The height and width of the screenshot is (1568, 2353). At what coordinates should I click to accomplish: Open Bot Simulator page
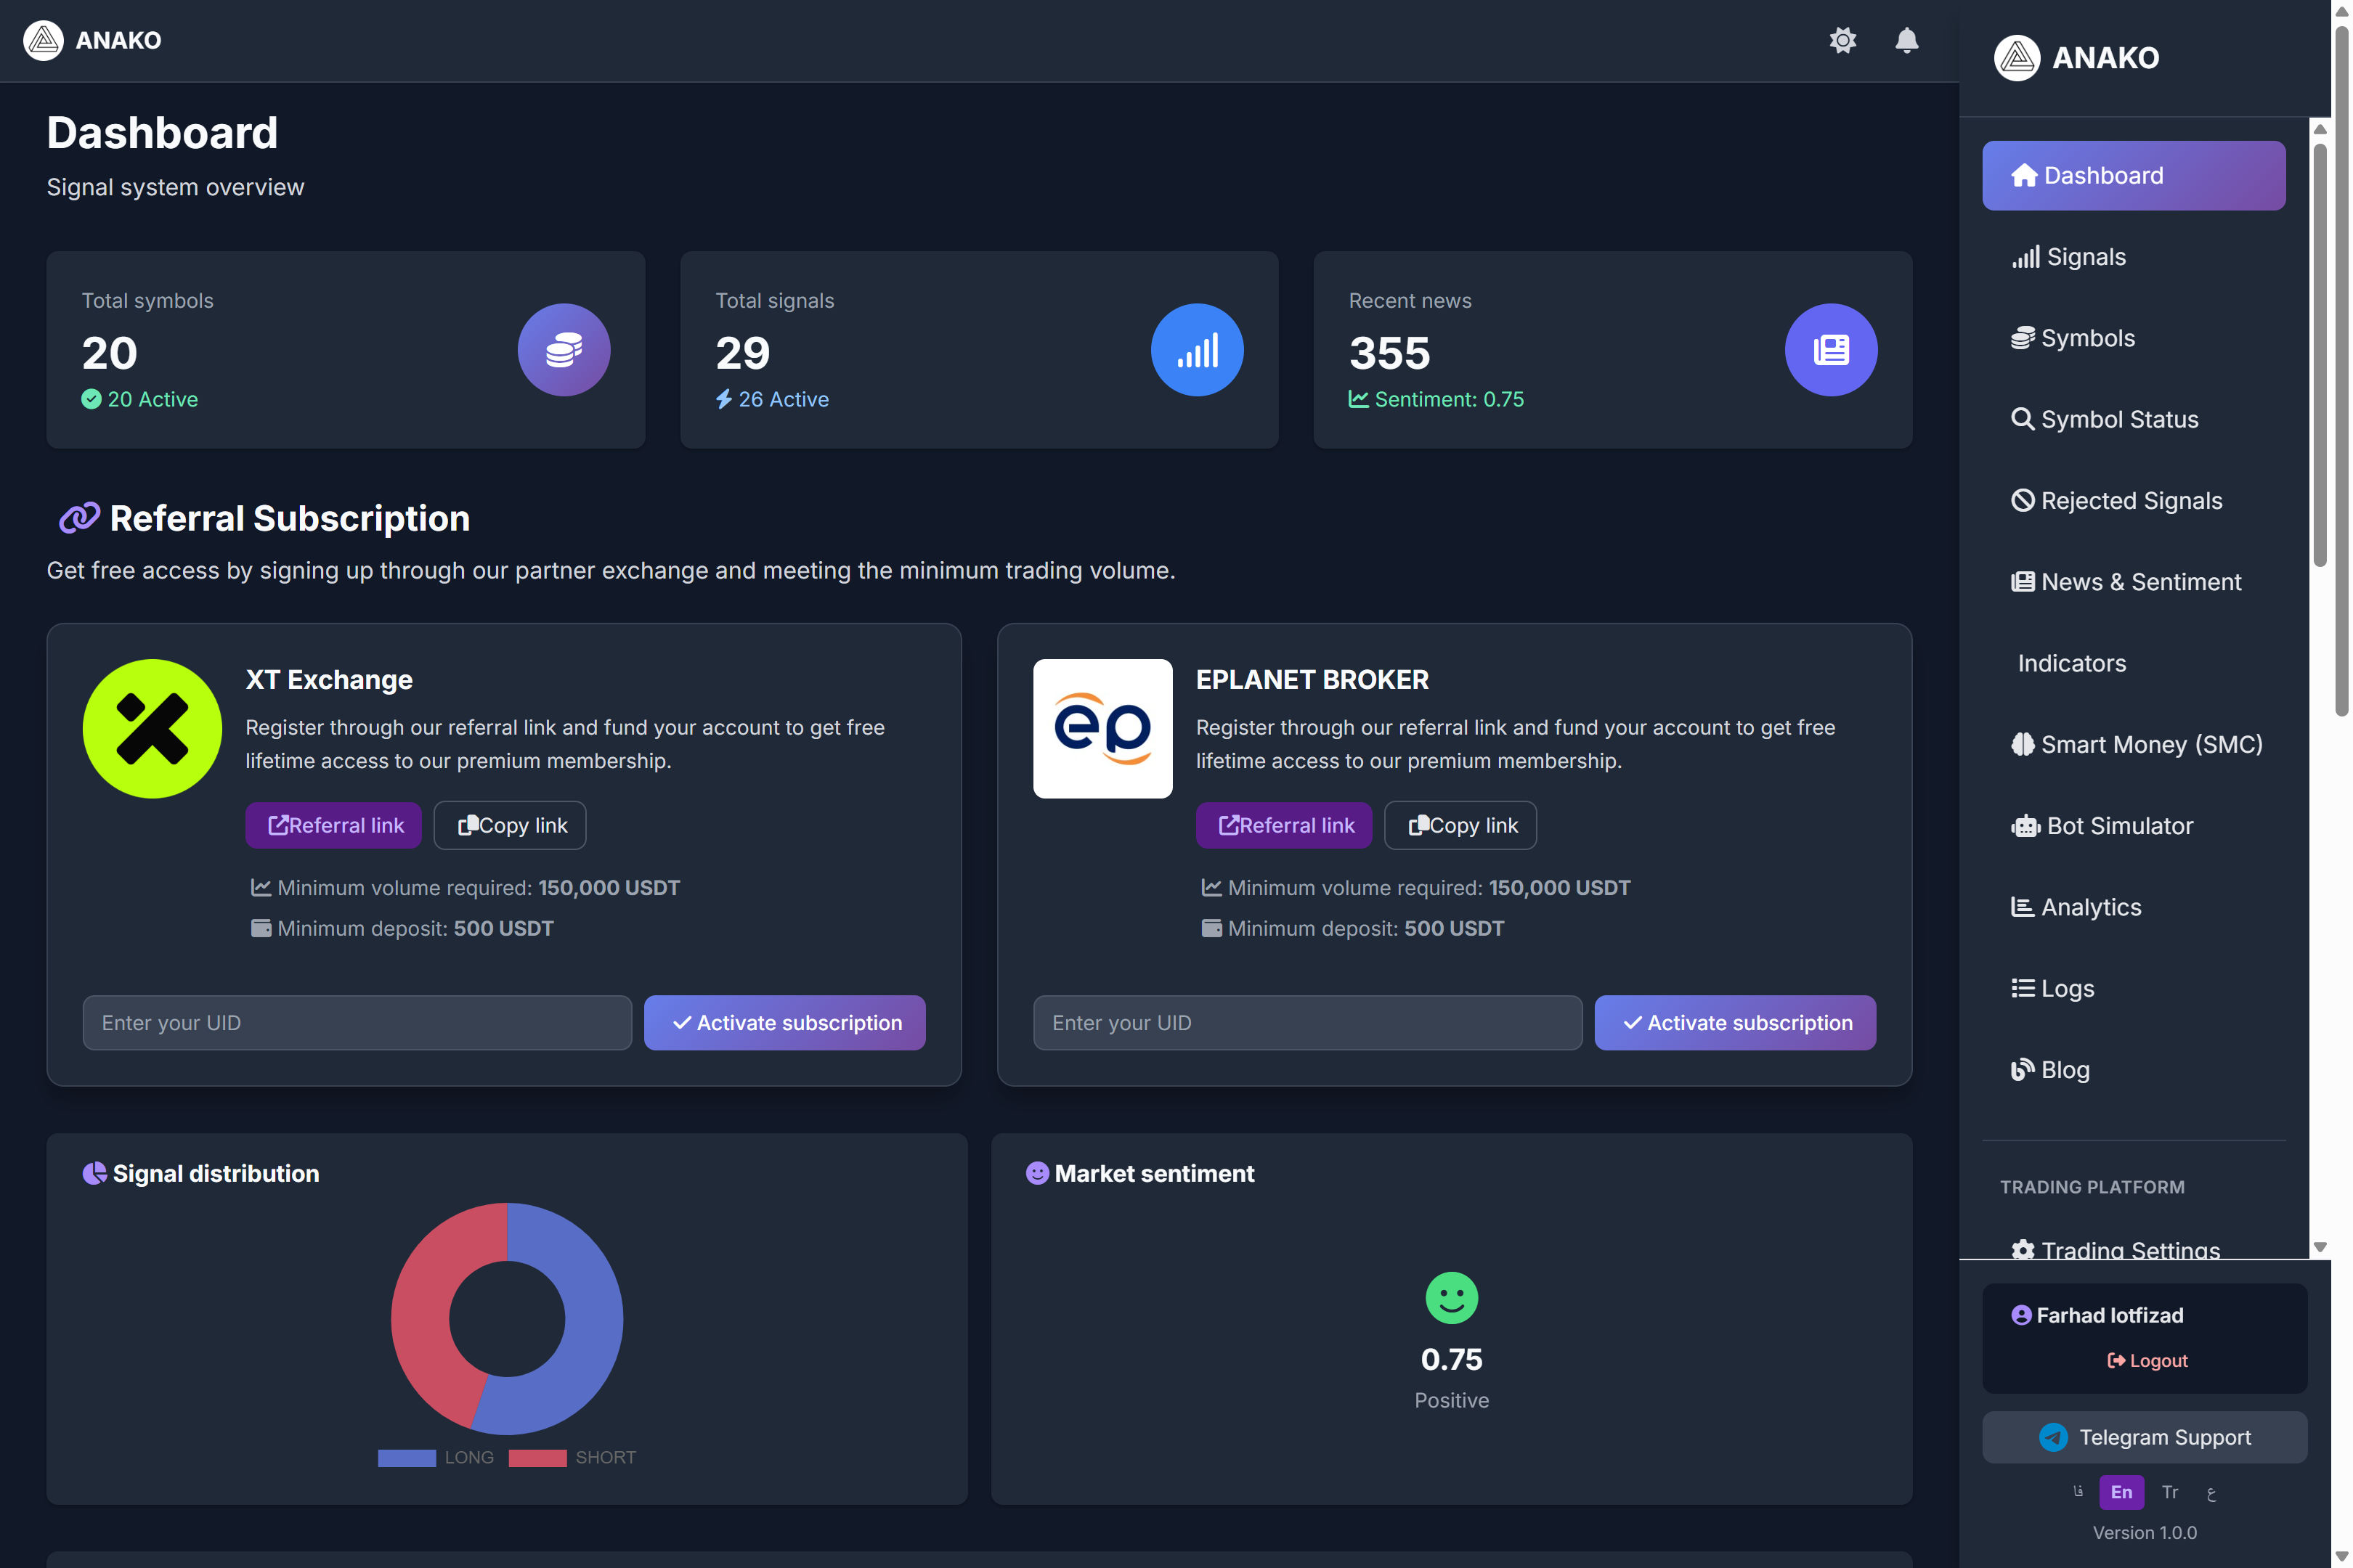click(x=2134, y=826)
